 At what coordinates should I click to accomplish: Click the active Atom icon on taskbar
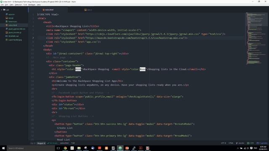[x=120, y=148]
